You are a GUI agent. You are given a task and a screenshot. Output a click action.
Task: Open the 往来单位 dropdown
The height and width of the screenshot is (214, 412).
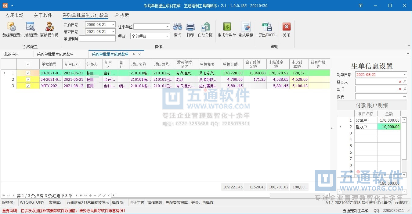[168, 27]
